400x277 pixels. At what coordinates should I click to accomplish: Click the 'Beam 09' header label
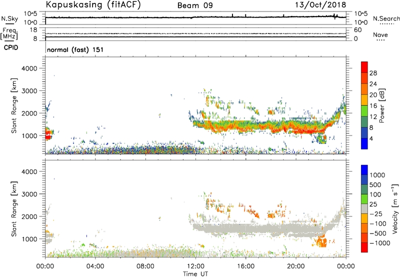(x=195, y=5)
